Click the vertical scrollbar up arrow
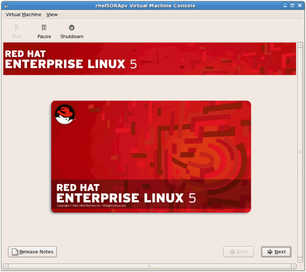 (300, 45)
